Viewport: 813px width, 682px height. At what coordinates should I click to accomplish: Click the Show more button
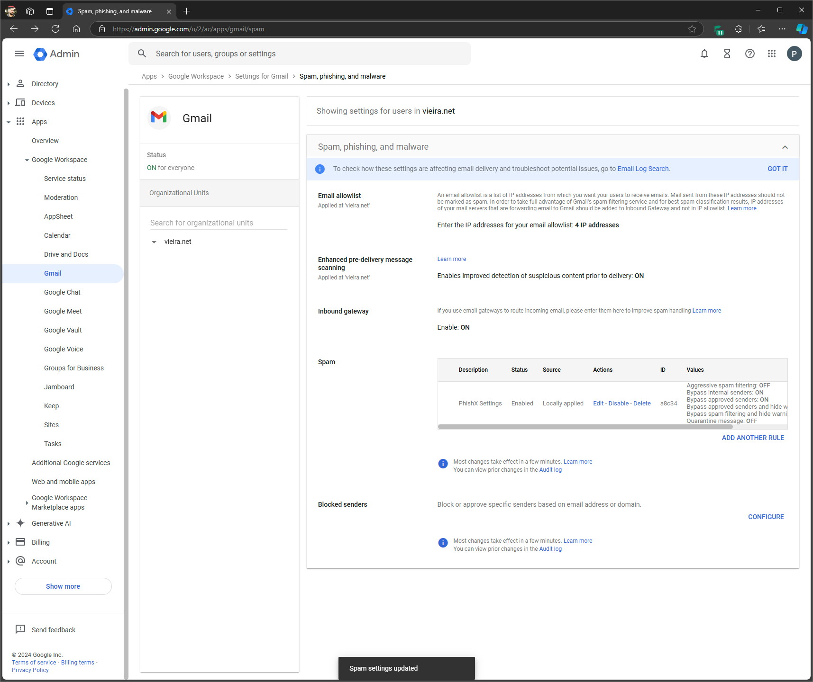pyautogui.click(x=63, y=586)
